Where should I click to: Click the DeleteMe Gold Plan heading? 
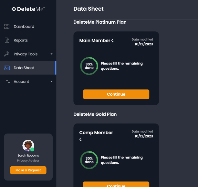click(95, 114)
